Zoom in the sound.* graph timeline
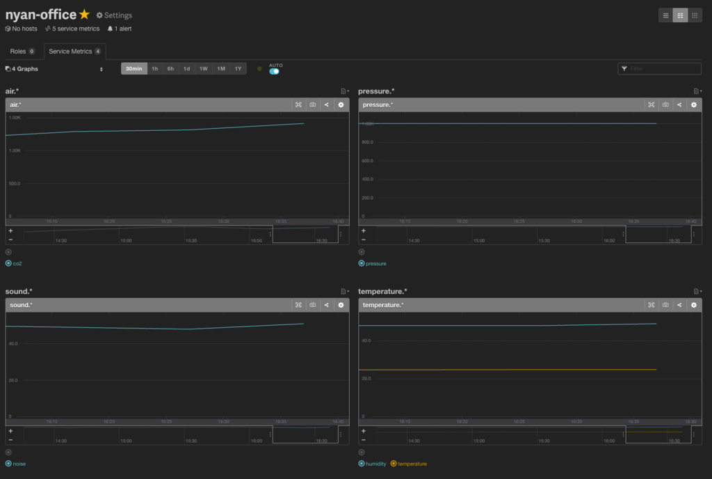 (10, 431)
